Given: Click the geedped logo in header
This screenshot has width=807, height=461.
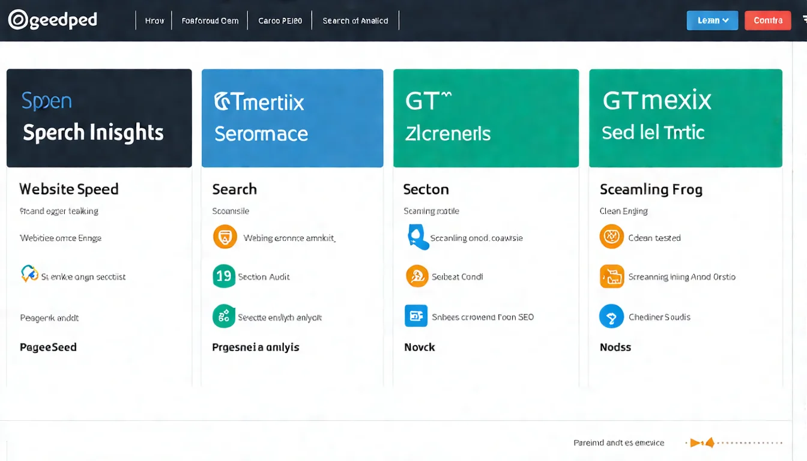Looking at the screenshot, I should [x=53, y=20].
